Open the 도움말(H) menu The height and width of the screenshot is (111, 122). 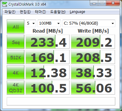[x=58, y=12]
